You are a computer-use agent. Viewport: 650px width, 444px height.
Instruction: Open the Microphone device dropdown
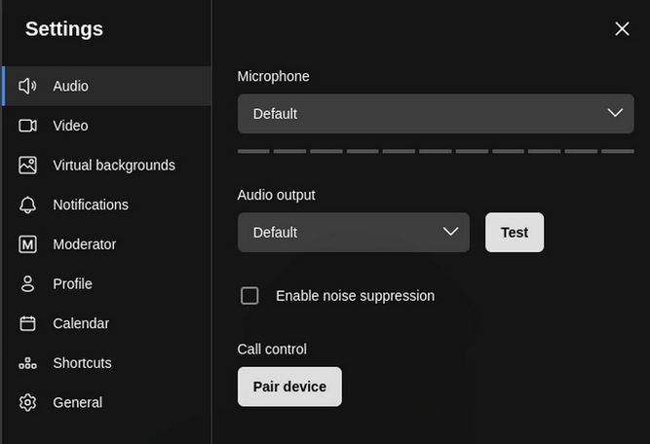419,114
